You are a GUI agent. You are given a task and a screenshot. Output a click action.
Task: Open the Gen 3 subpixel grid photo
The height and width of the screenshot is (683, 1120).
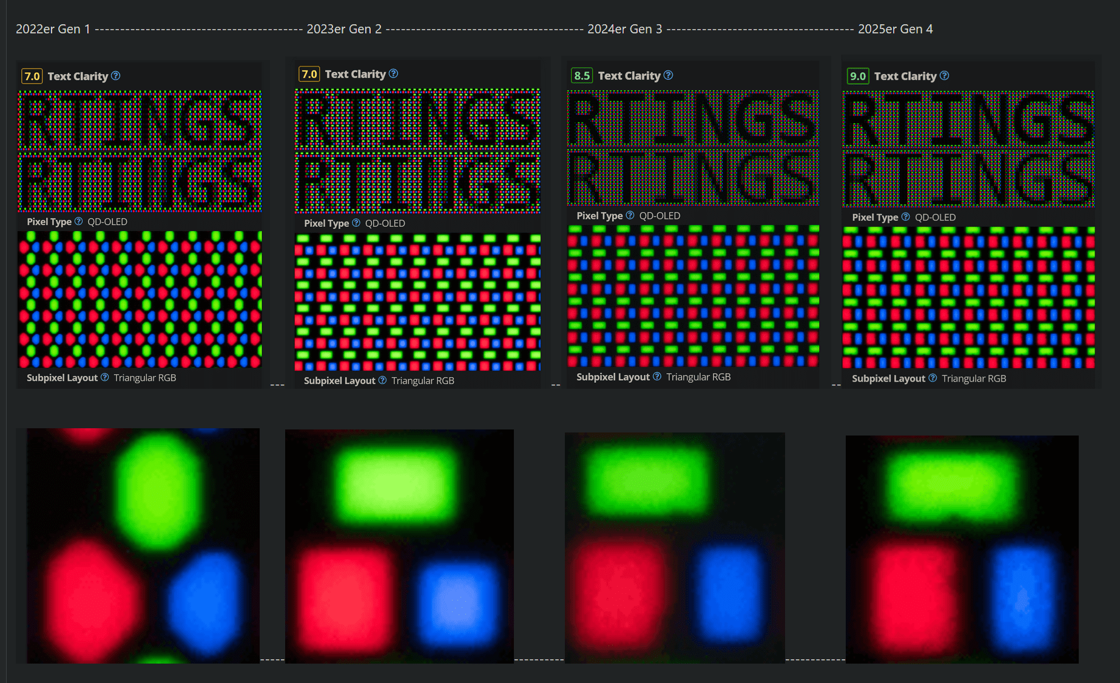(x=693, y=296)
